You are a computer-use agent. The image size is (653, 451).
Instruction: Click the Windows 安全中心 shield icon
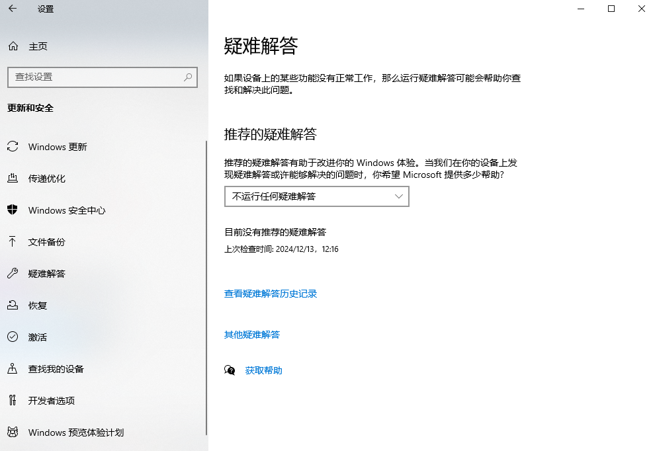tap(13, 210)
